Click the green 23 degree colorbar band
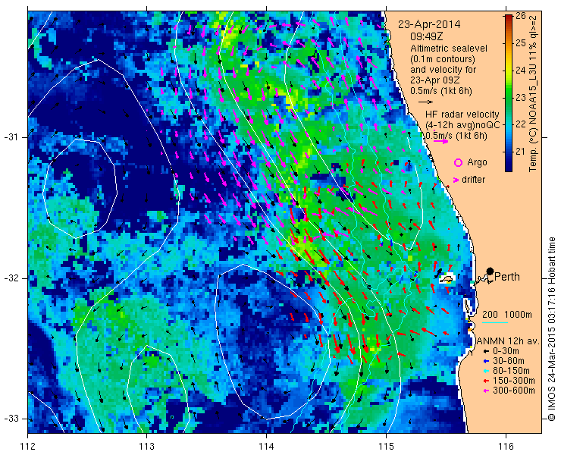Viewport: 561px width, 455px height. click(x=509, y=97)
